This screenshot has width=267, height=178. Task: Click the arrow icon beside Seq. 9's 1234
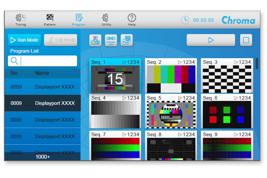(x=236, y=134)
